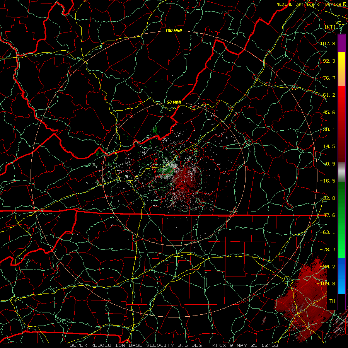348x348 pixels.
Task: Click the green inbound velocity cluster near radar center
Action: pos(167,171)
